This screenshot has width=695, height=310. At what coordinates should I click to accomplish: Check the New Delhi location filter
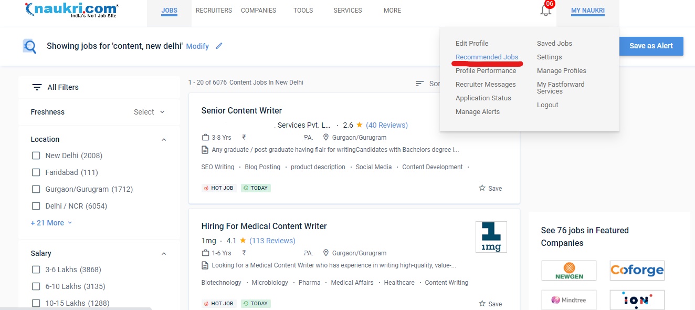pos(36,156)
